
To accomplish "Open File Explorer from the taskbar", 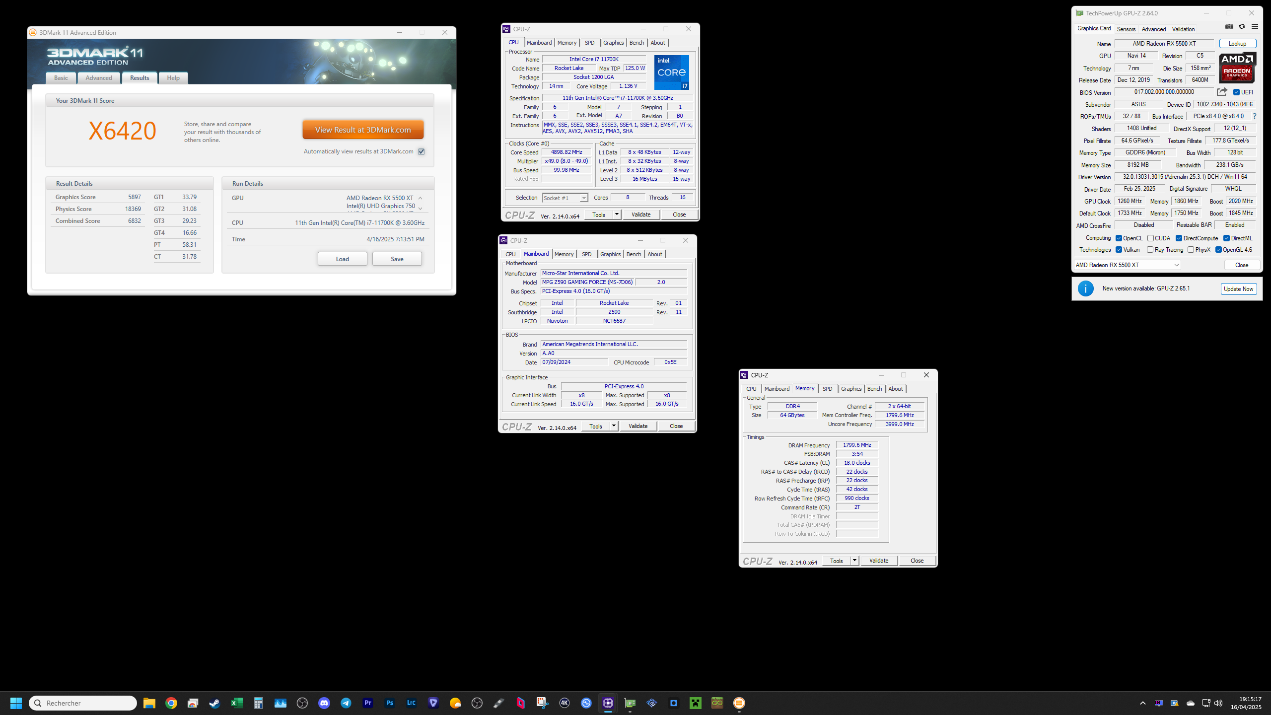I will coord(149,703).
